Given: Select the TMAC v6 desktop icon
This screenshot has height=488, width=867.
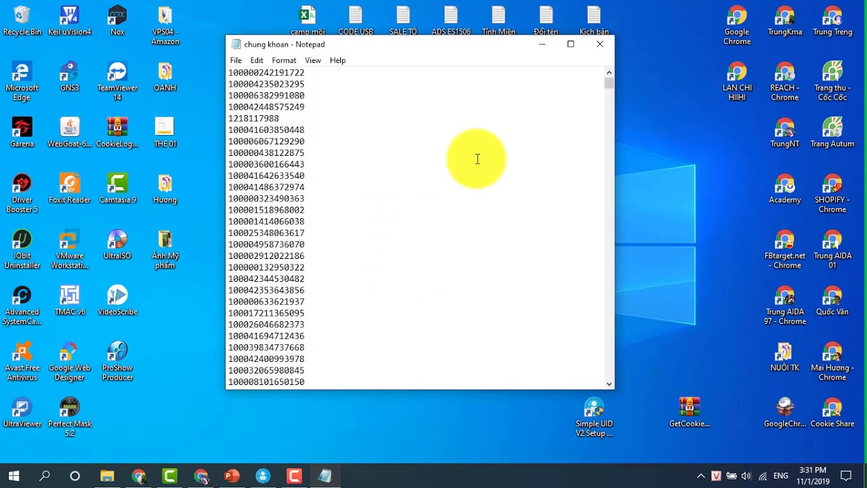Looking at the screenshot, I should [x=69, y=300].
